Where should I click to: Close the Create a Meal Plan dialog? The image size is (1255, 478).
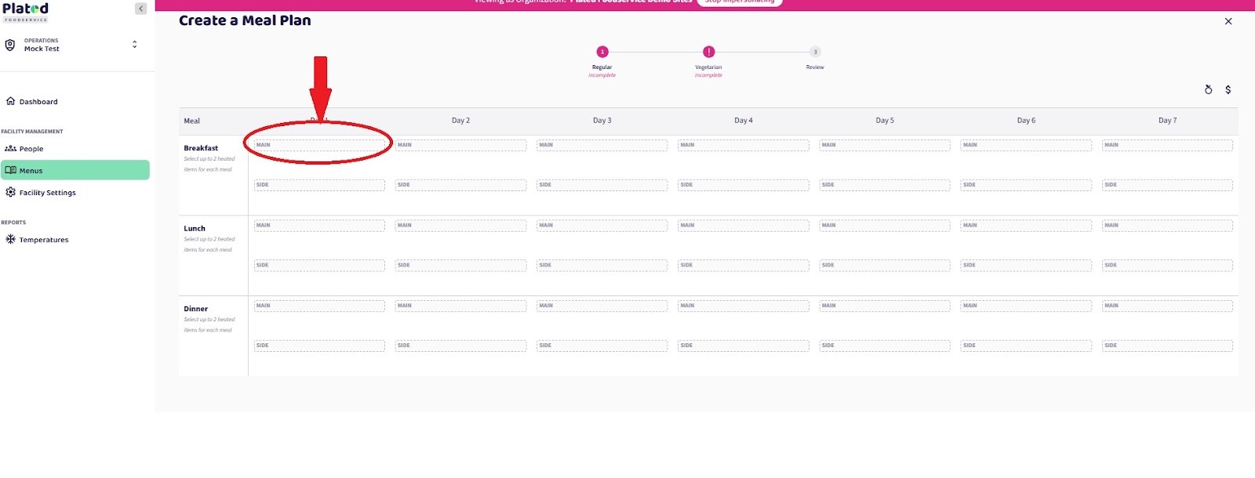1228,21
